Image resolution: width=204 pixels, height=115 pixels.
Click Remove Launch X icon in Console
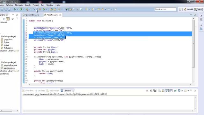pyautogui.click(x=151, y=91)
